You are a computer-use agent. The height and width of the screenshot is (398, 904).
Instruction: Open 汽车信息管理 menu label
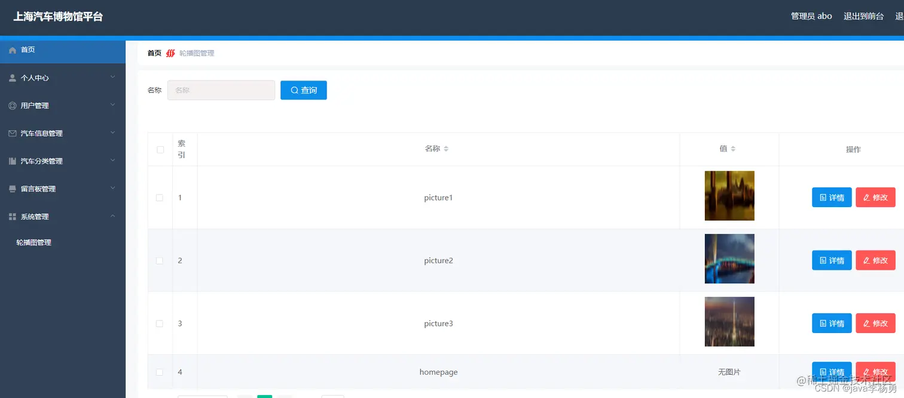42,134
